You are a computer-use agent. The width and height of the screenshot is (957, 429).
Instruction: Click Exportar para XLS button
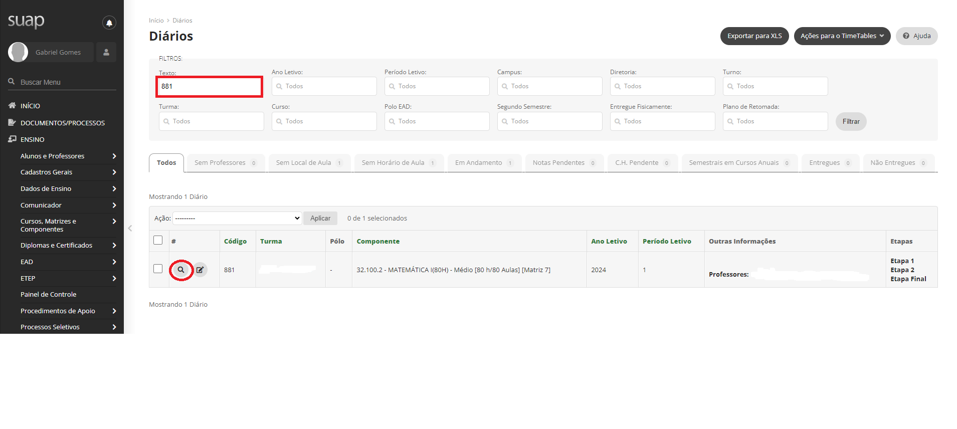coord(754,36)
